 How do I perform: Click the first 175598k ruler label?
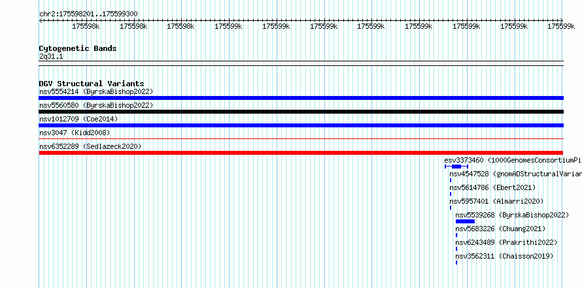pos(86,26)
